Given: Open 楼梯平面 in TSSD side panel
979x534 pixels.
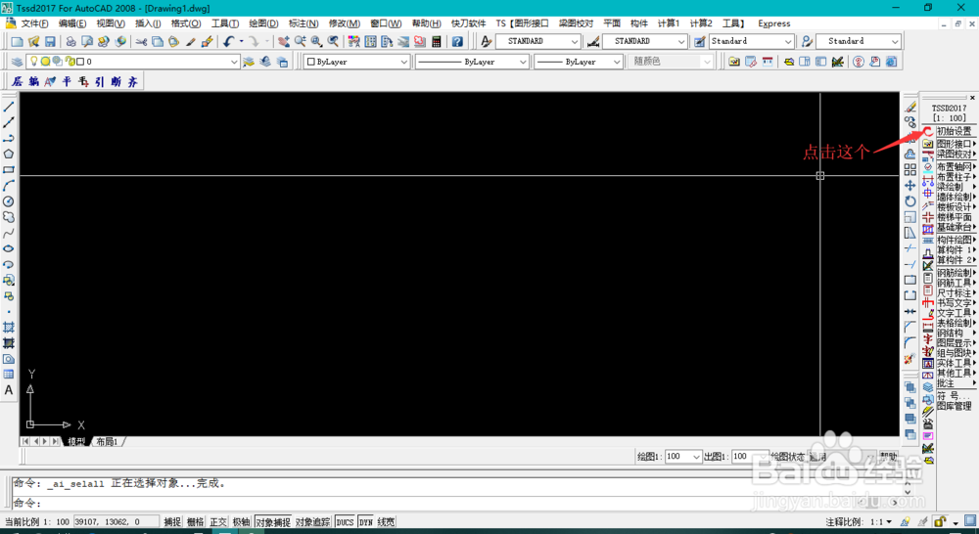Looking at the screenshot, I should click(956, 217).
